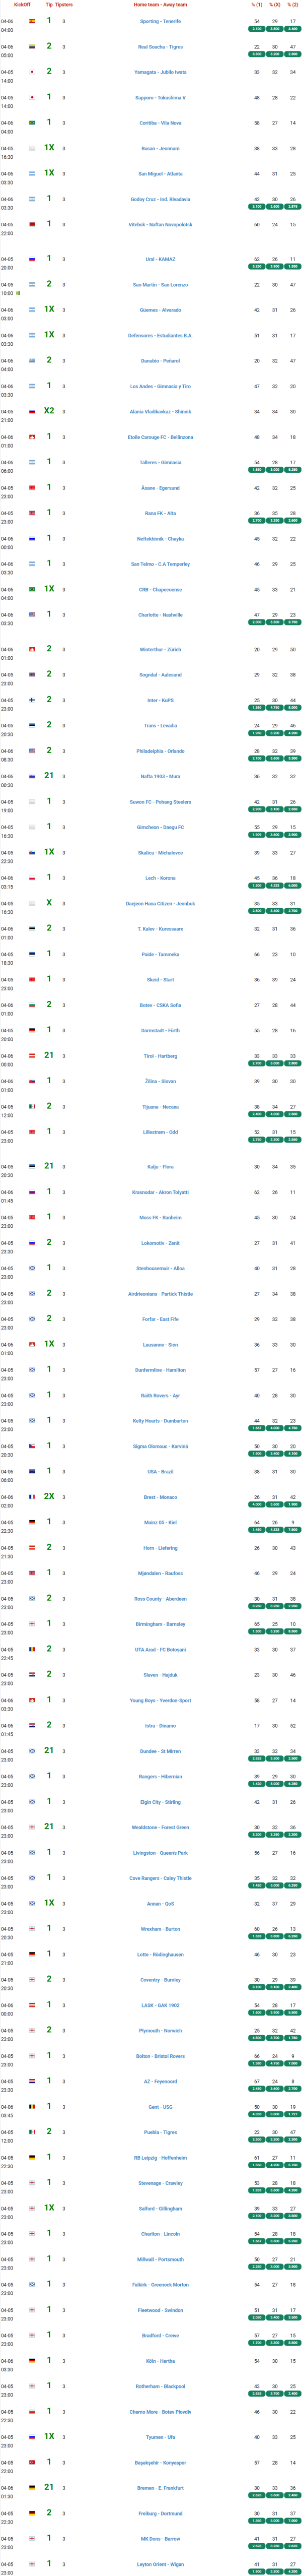Click the small green icon next to 10:00 kickoff
The width and height of the screenshot is (302, 2576).
18,293
